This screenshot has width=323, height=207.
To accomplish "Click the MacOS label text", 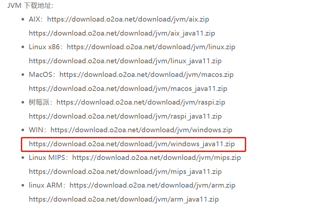I will tap(41, 75).
